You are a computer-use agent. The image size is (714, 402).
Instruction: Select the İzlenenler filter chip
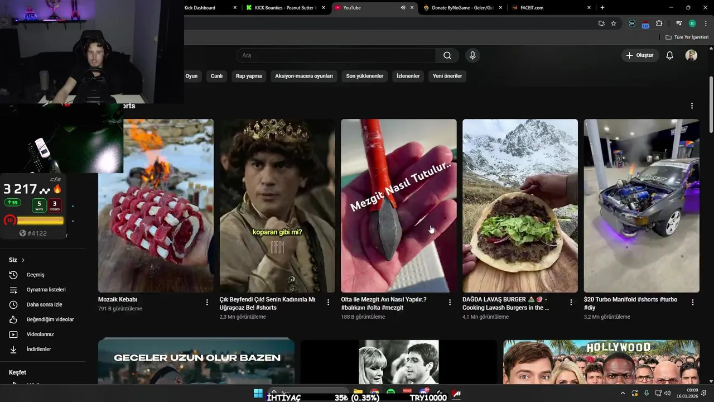[x=408, y=76]
